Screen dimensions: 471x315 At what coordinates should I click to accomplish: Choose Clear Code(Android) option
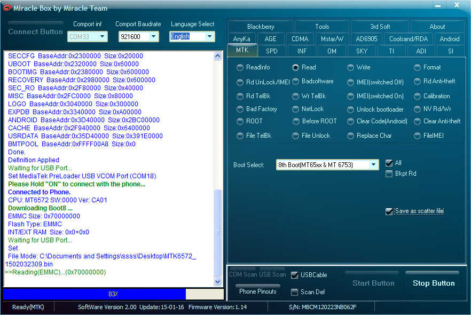click(377, 121)
